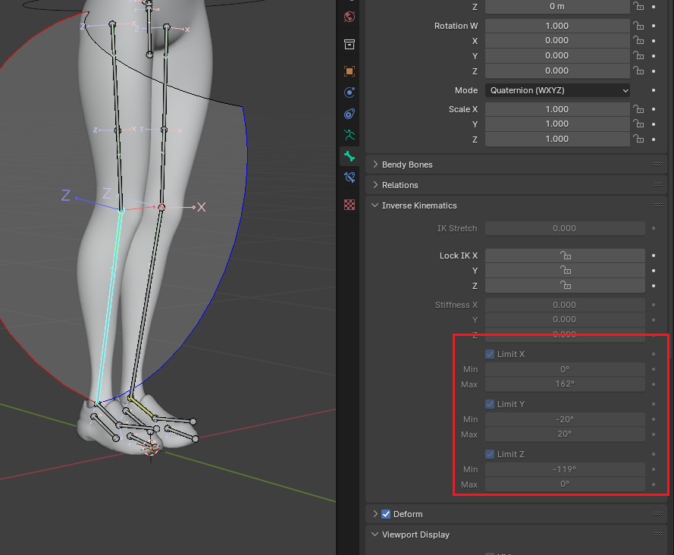Viewport: 674px width, 555px height.
Task: Lock the Location Z value
Action: click(638, 7)
